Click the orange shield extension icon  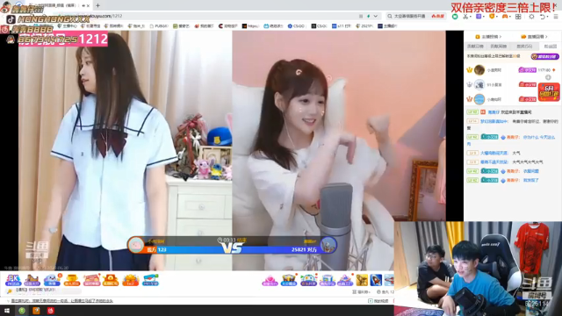[492, 17]
